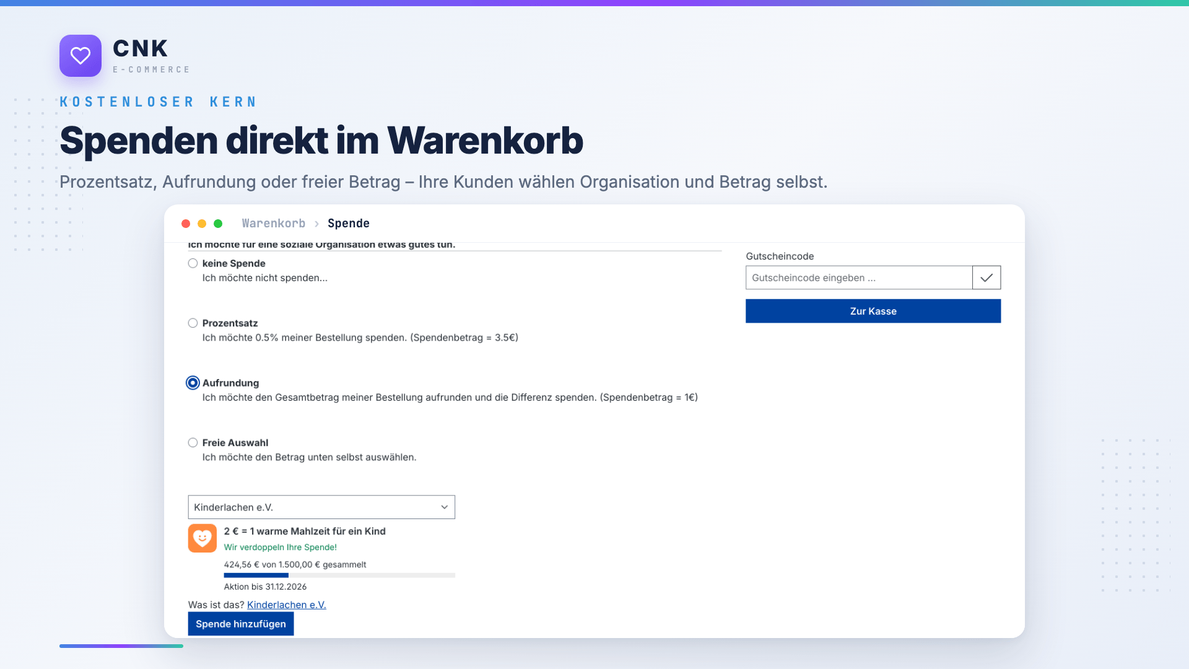Click the 'KOSTENLOSER KERN' label
1189x669 pixels.
click(x=158, y=102)
